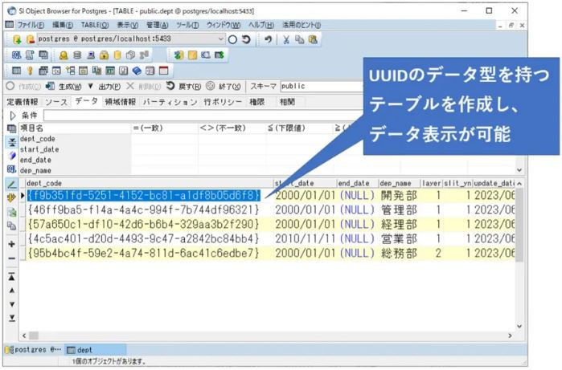Click the paste clipboard icon
The image size is (562, 370).
313,39
